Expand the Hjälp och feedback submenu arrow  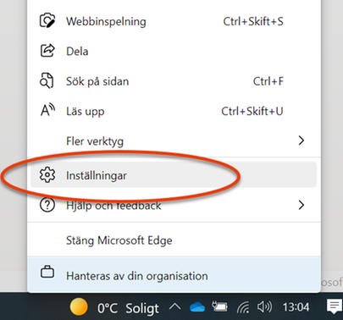(x=302, y=205)
